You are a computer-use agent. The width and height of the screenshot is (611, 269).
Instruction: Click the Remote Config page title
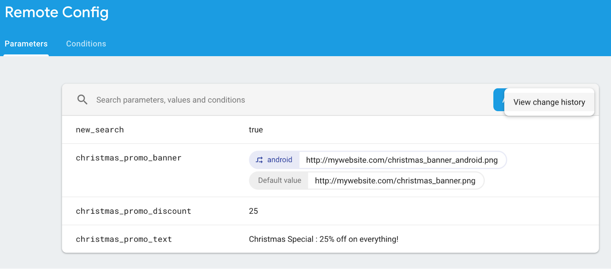click(x=57, y=13)
